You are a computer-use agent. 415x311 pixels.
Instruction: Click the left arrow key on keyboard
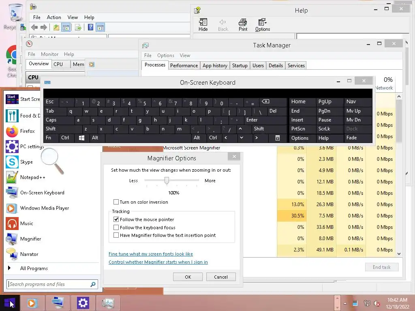coord(226,138)
